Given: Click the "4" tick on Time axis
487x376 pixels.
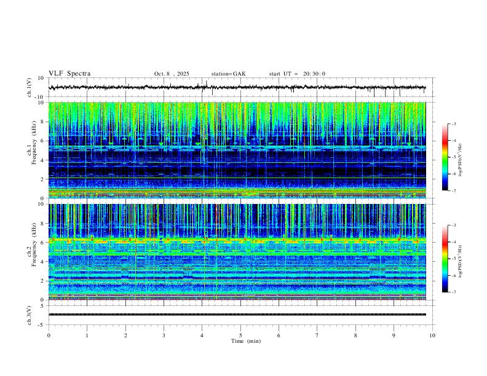Looking at the screenshot, I should tap(202, 335).
